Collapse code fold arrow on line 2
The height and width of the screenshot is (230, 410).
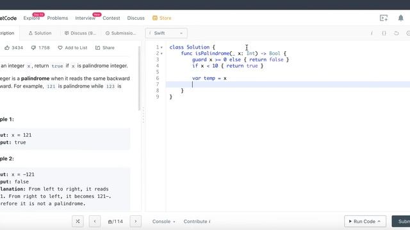(161, 54)
